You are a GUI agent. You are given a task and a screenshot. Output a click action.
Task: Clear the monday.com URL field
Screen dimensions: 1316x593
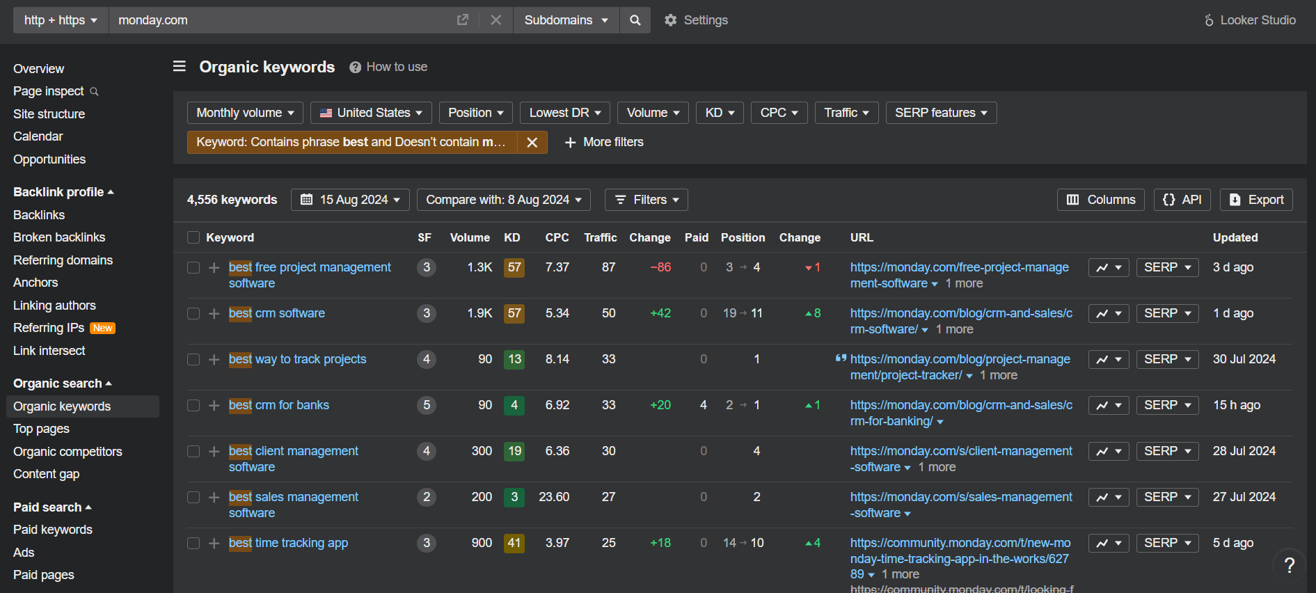pyautogui.click(x=496, y=20)
